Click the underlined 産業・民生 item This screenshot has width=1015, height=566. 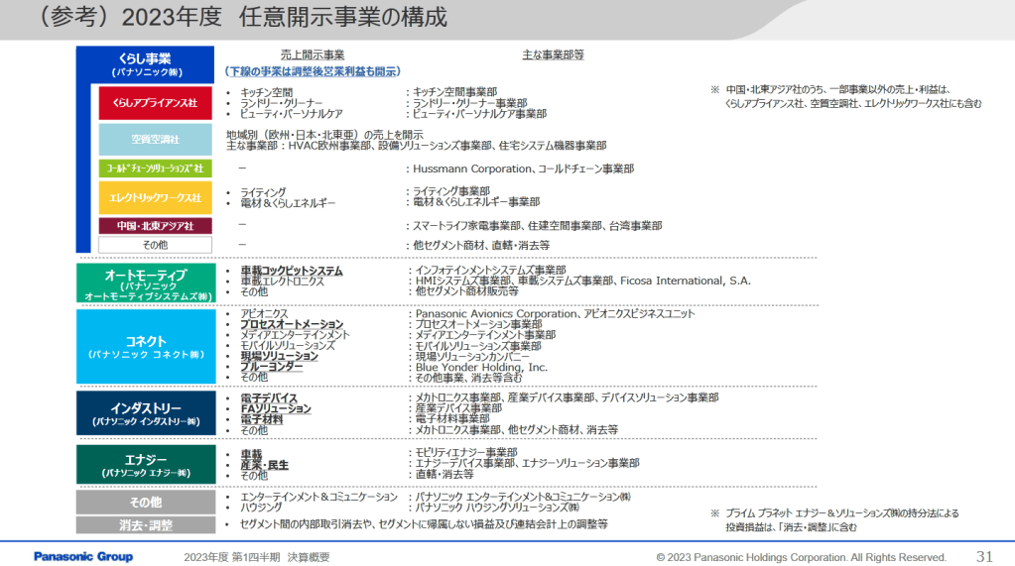click(265, 463)
